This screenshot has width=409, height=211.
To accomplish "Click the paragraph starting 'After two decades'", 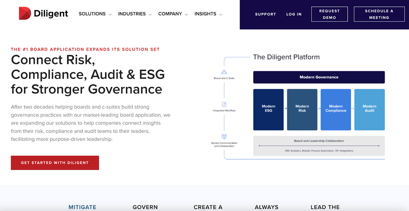I will (x=91, y=123).
